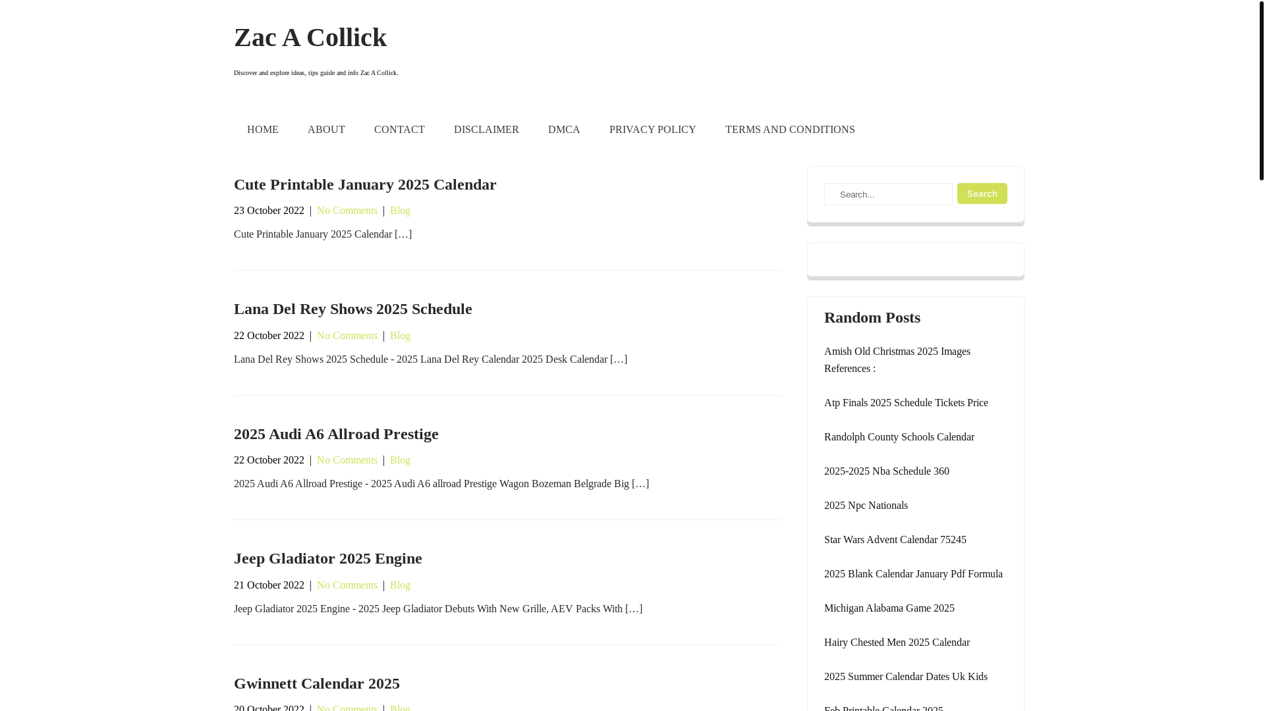Open Lana Del Rey Shows 2025 Schedule post
Viewport: 1265px width, 711px height.
click(x=353, y=309)
